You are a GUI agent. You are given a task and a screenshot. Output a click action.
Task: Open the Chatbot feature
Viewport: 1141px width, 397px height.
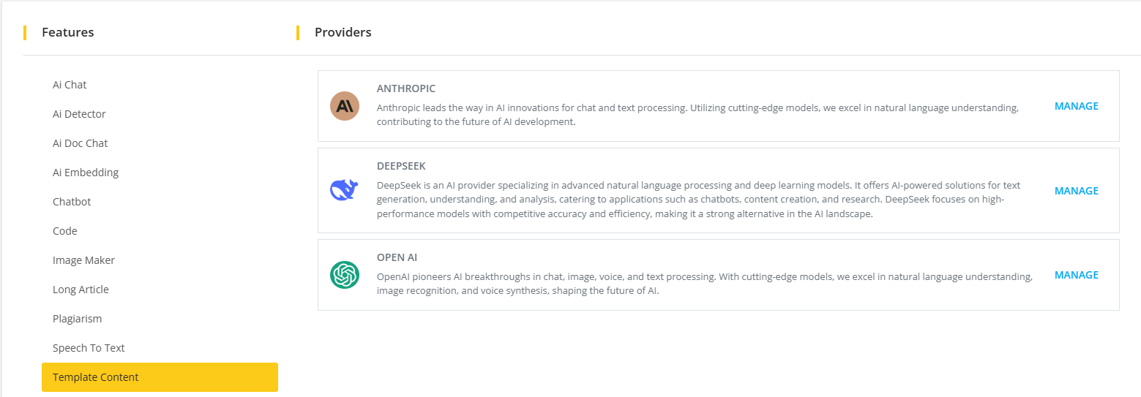[72, 202]
